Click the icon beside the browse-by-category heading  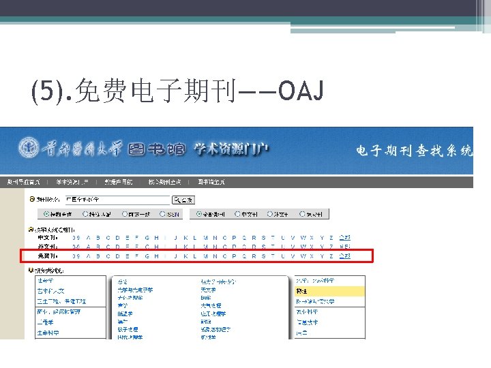[x=31, y=270]
